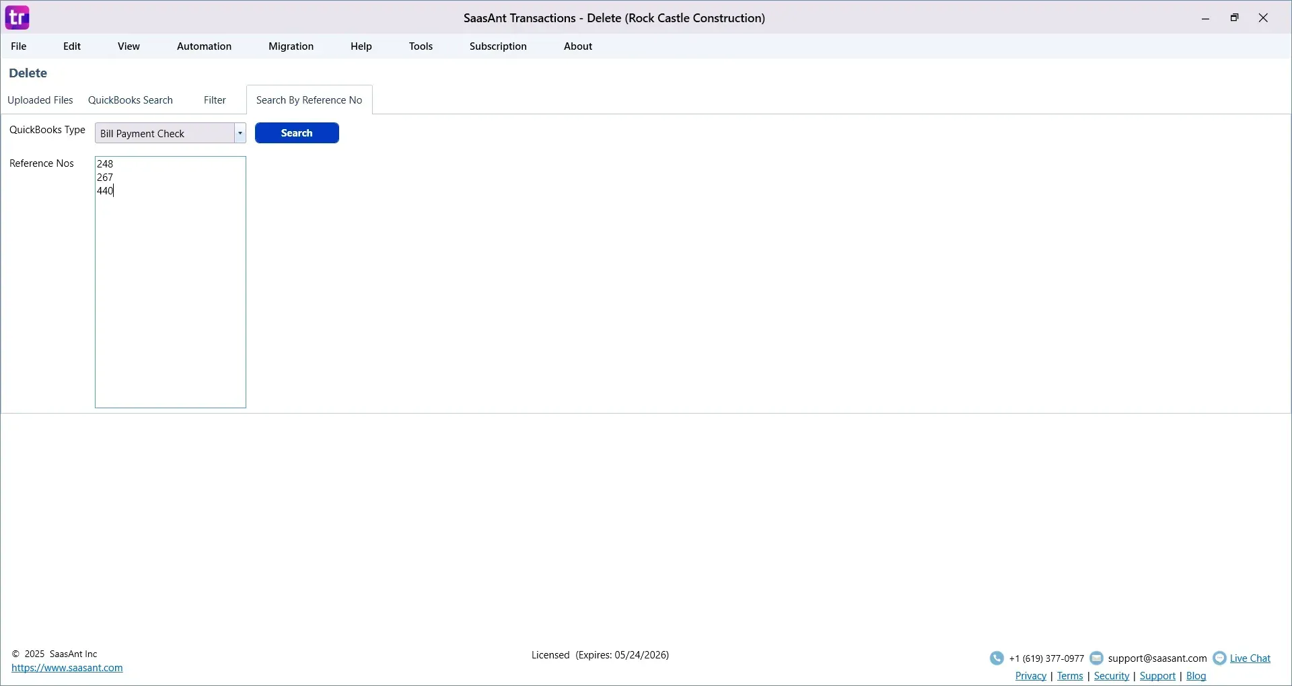Click reference number 248 in list

point(106,164)
